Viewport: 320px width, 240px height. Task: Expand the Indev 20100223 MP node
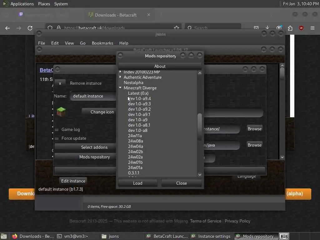120,72
